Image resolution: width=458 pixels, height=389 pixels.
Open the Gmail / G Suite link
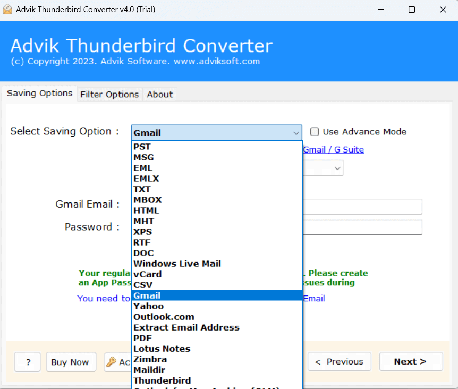pos(334,149)
